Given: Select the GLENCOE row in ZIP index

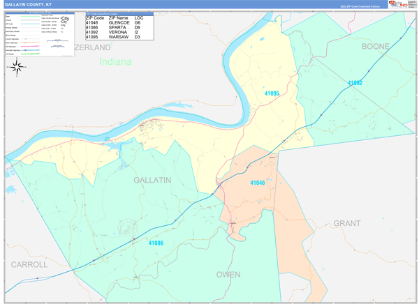Looking at the screenshot, I should tap(119, 22).
